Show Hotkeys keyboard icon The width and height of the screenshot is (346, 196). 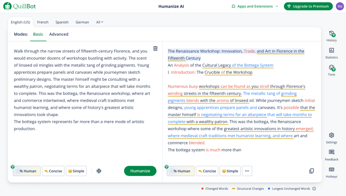coord(331,169)
